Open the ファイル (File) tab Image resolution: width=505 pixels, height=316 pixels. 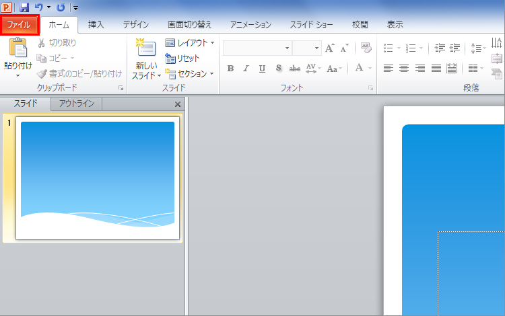(x=20, y=25)
